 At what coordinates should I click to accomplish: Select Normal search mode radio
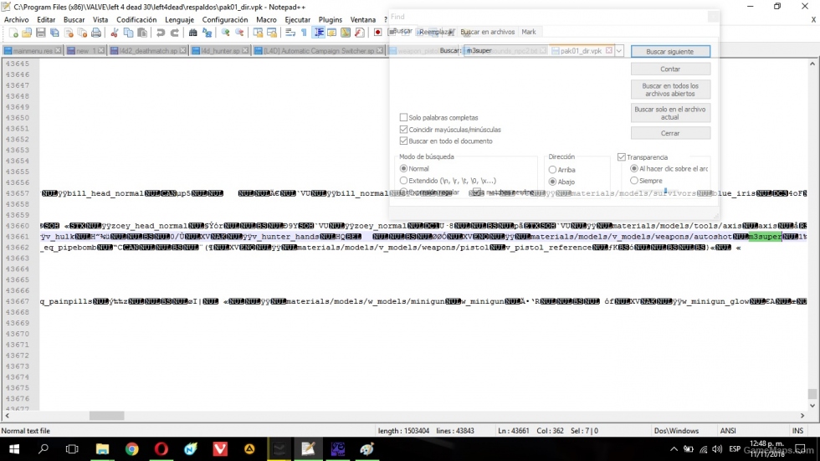(x=403, y=168)
